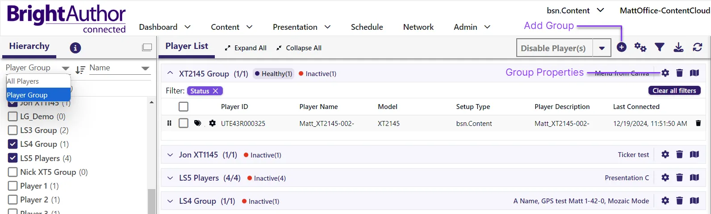Screen dimensions: 711x214
Task: Open LS5 Players group properties gear
Action: pos(665,178)
